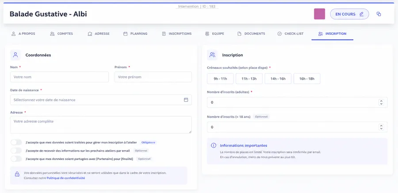Screen dimensions: 398x193
Task: Open the EQUIPE tab
Action: click(214, 33)
